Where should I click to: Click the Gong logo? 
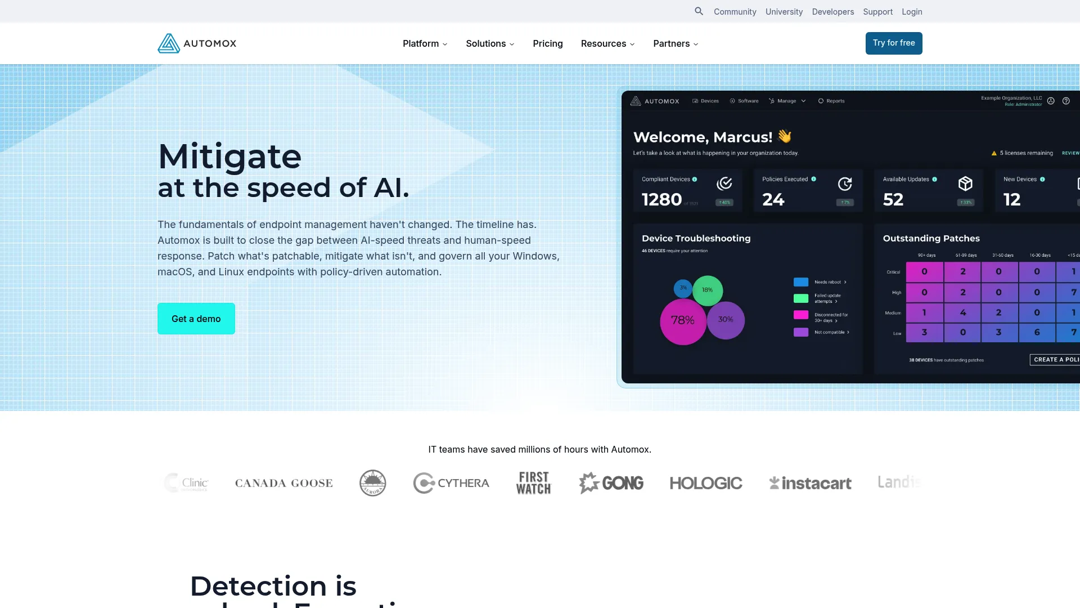[611, 483]
